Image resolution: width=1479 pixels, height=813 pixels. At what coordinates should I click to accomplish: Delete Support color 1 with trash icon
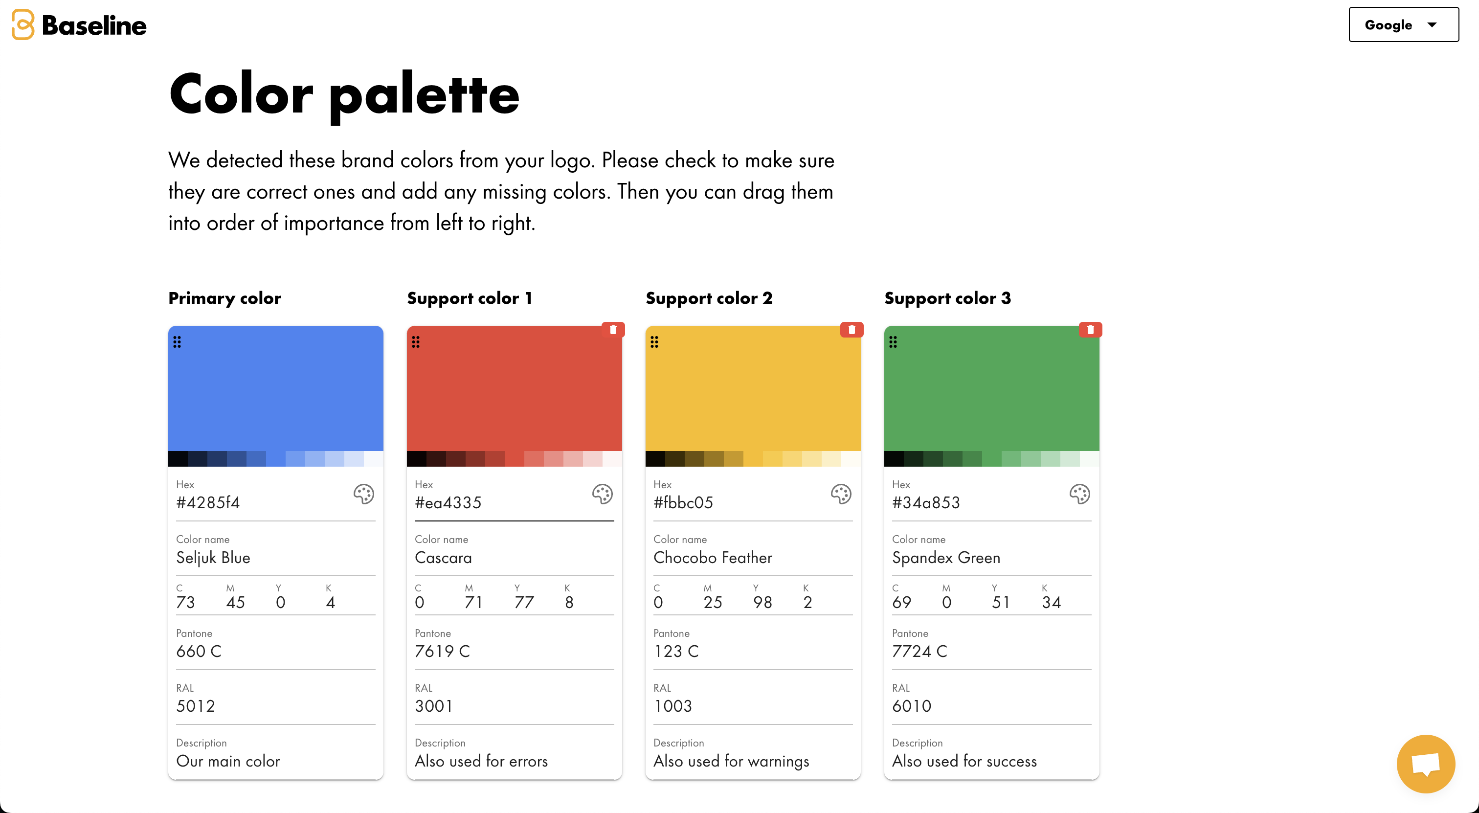(x=613, y=330)
